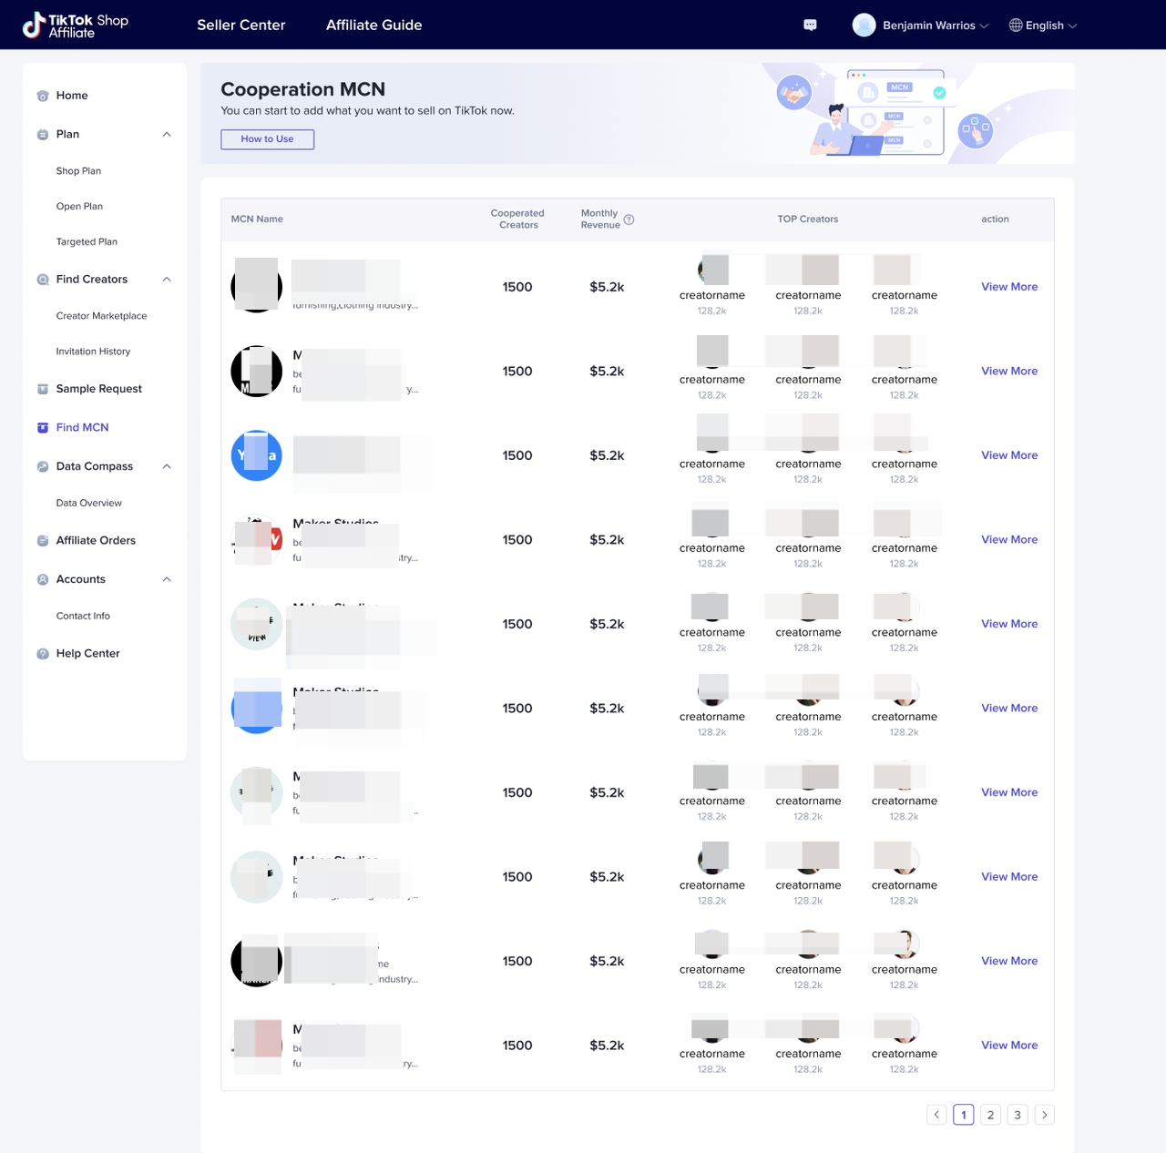The image size is (1166, 1153).
Task: Click the Sample Request sidebar icon
Action: [x=43, y=389]
